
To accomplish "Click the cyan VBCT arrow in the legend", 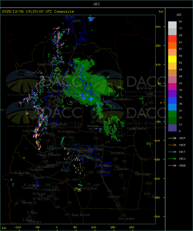I will 172,152.
